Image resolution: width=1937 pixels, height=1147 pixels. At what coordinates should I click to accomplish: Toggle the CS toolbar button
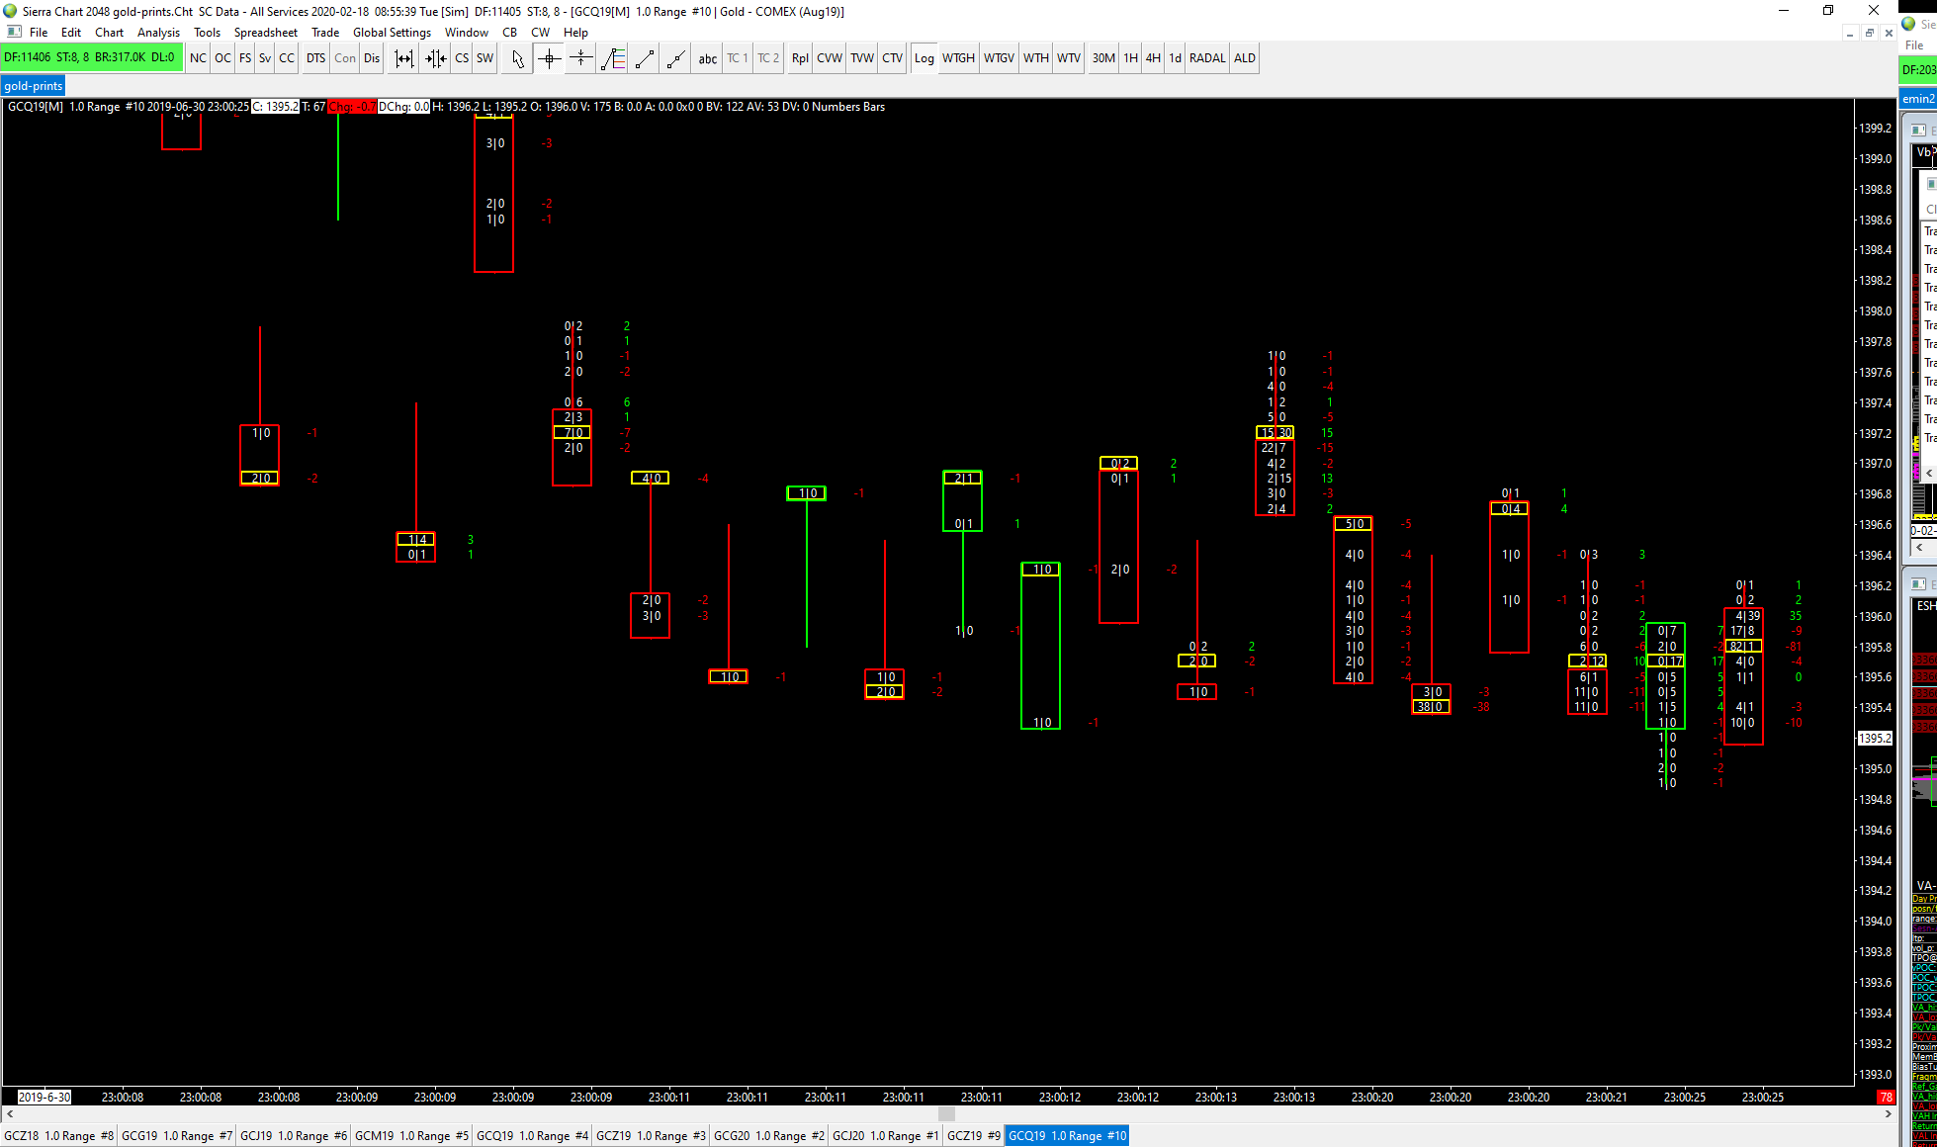462,58
